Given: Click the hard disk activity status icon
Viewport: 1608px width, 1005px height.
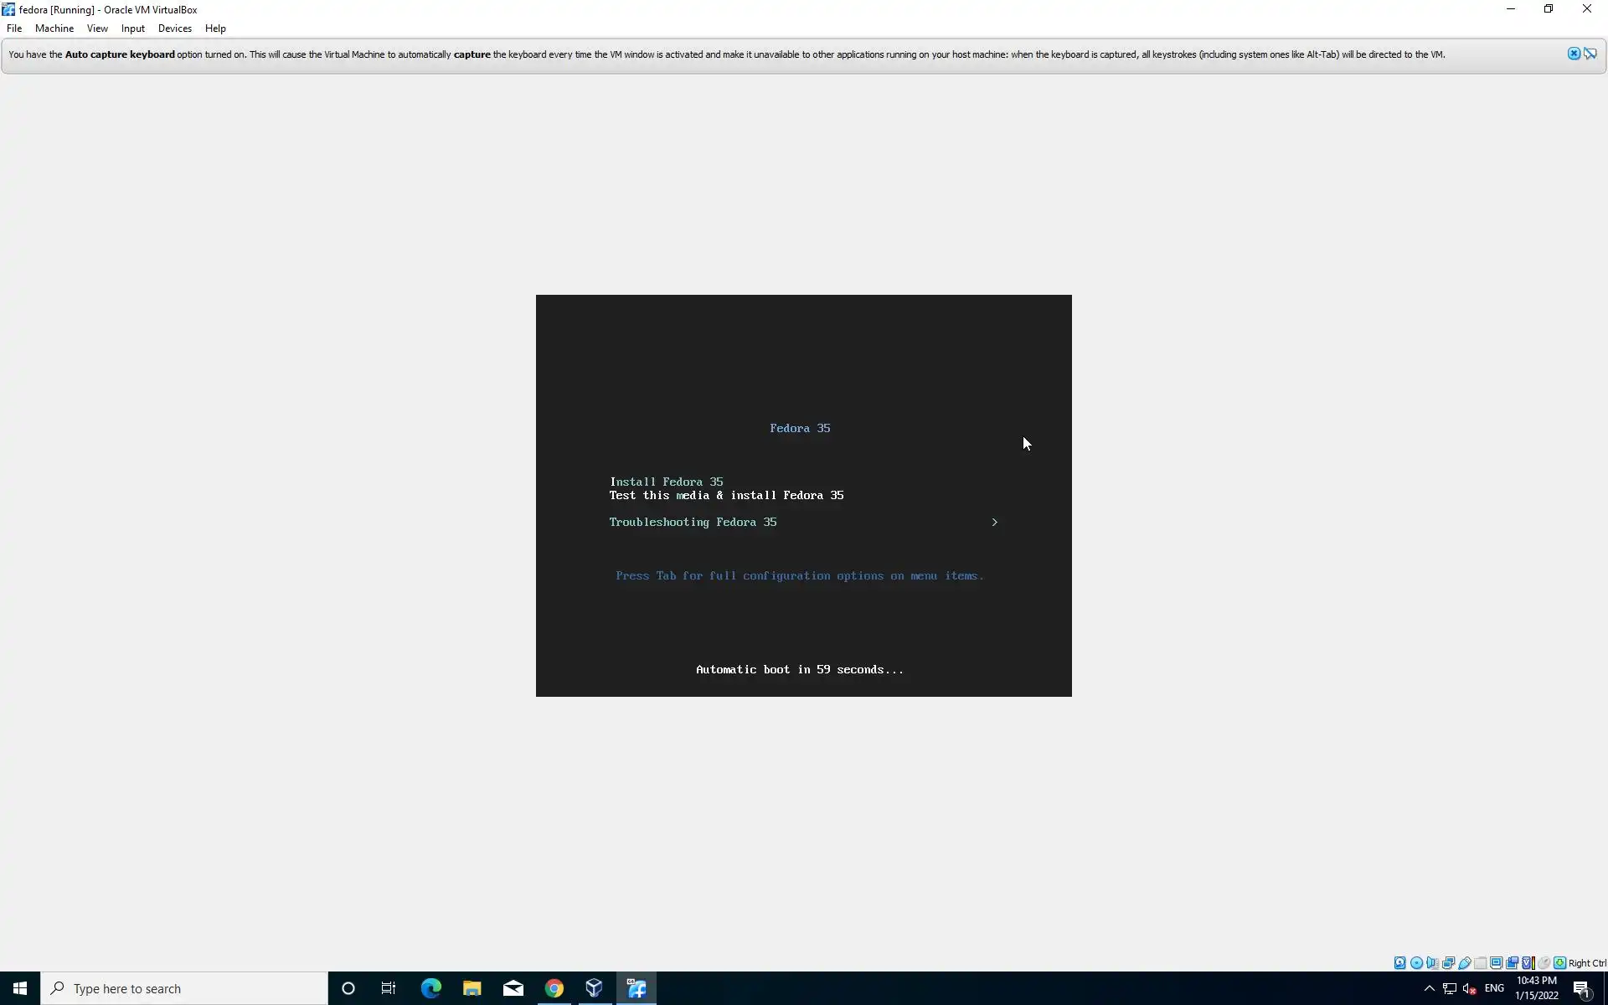Looking at the screenshot, I should (1399, 963).
